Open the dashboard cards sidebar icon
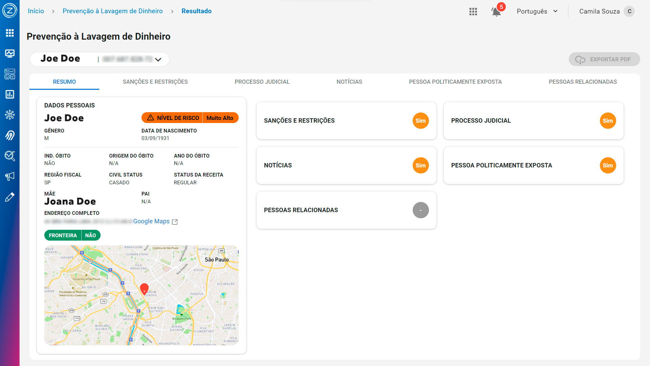This screenshot has height=366, width=650. 9,74
